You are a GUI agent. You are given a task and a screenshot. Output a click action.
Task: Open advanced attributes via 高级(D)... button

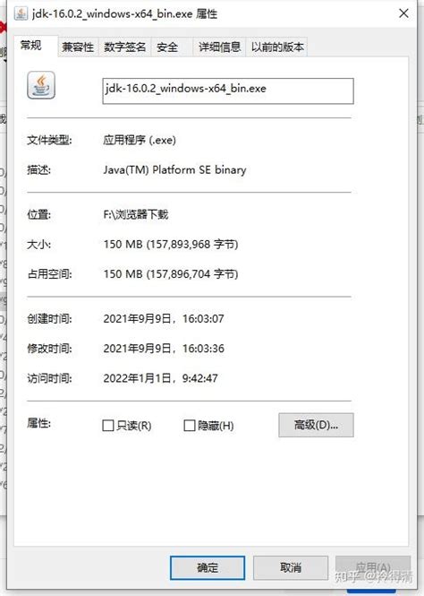(316, 425)
